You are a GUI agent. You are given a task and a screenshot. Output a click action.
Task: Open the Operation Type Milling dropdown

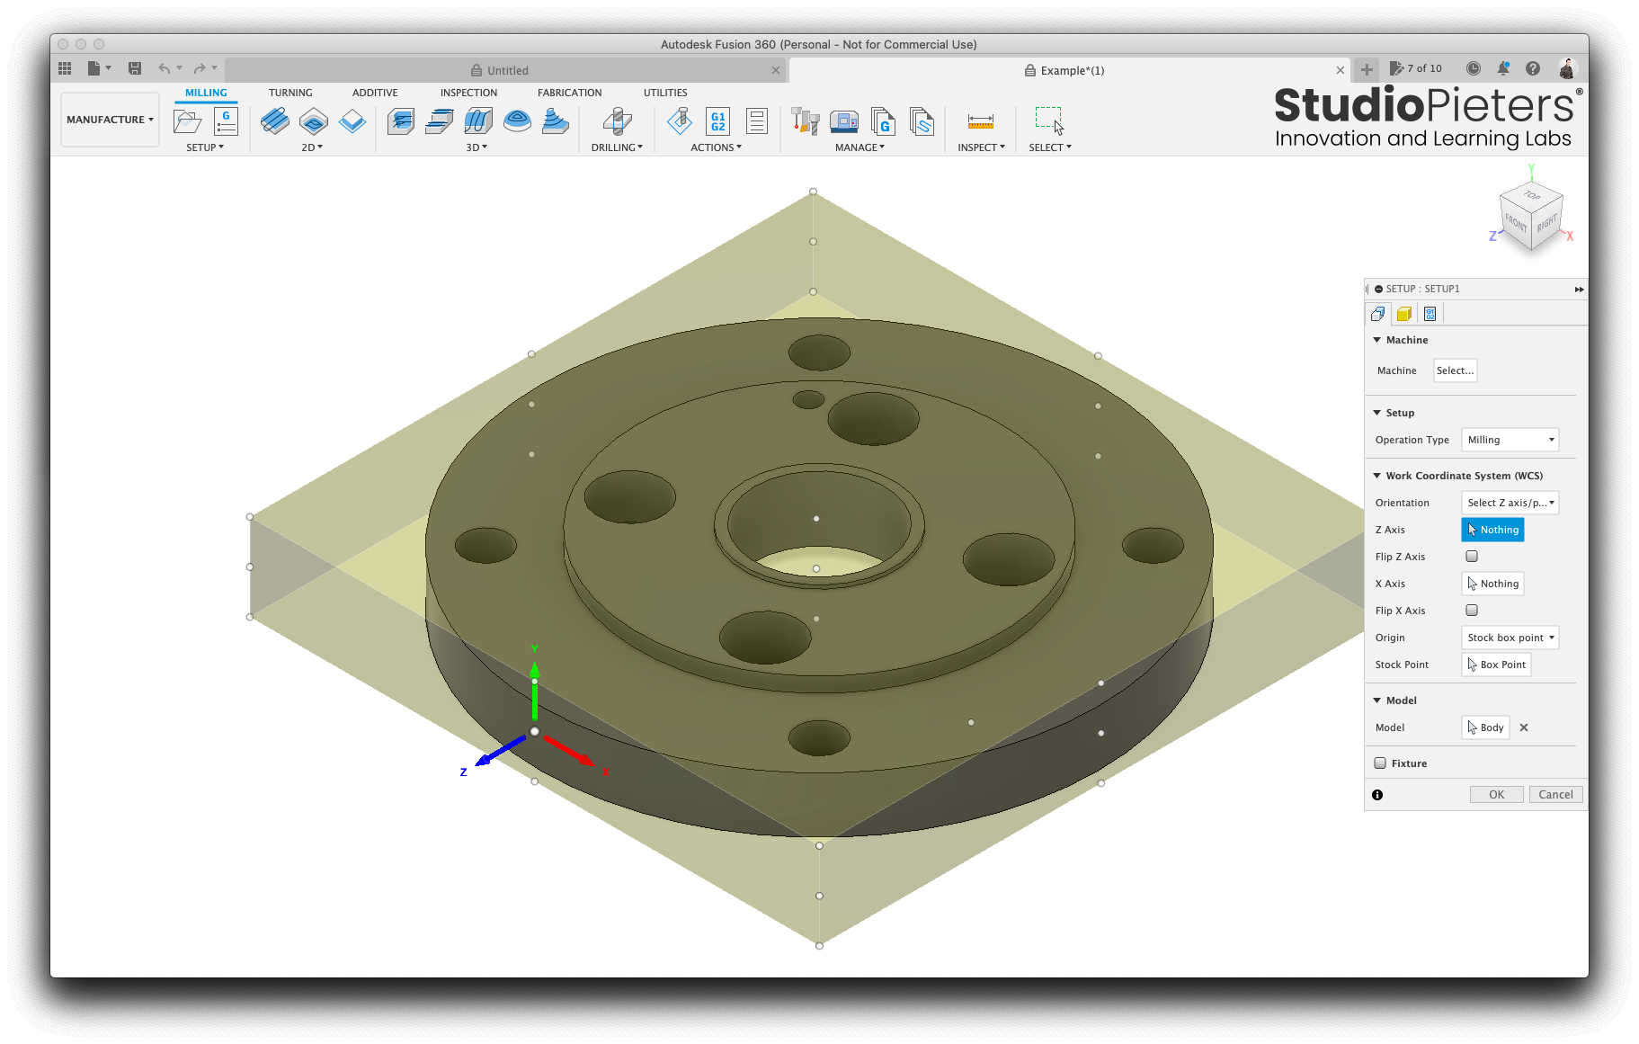click(1510, 440)
